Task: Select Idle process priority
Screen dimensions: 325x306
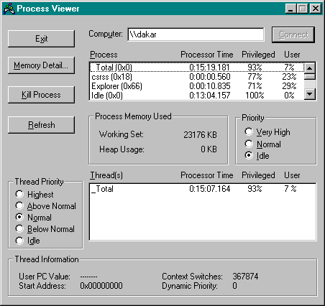Action: click(x=249, y=156)
